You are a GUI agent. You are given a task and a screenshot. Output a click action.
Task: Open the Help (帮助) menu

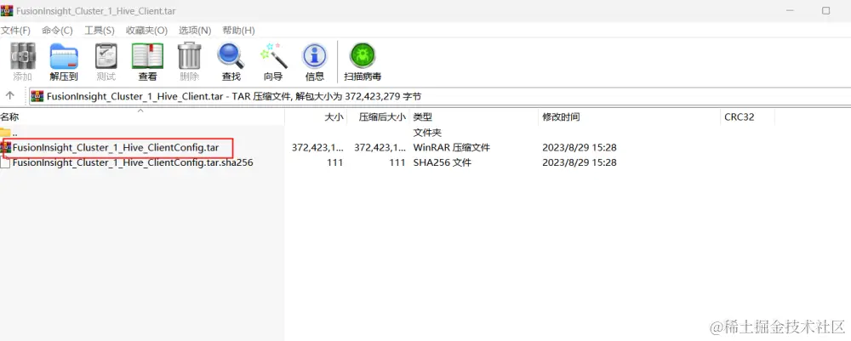238,31
